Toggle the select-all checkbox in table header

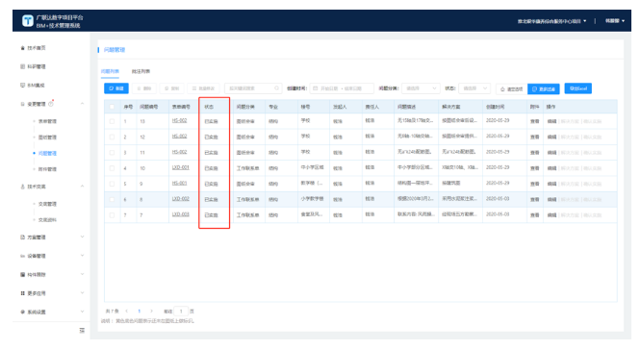tap(112, 107)
